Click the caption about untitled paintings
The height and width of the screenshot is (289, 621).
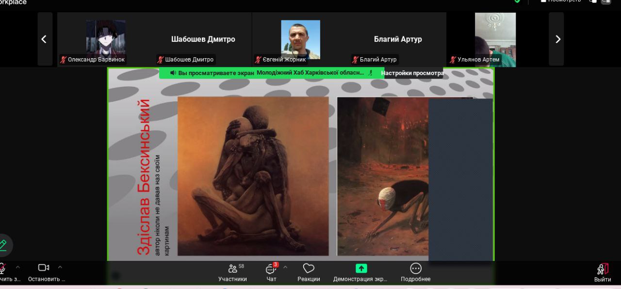tap(162, 205)
